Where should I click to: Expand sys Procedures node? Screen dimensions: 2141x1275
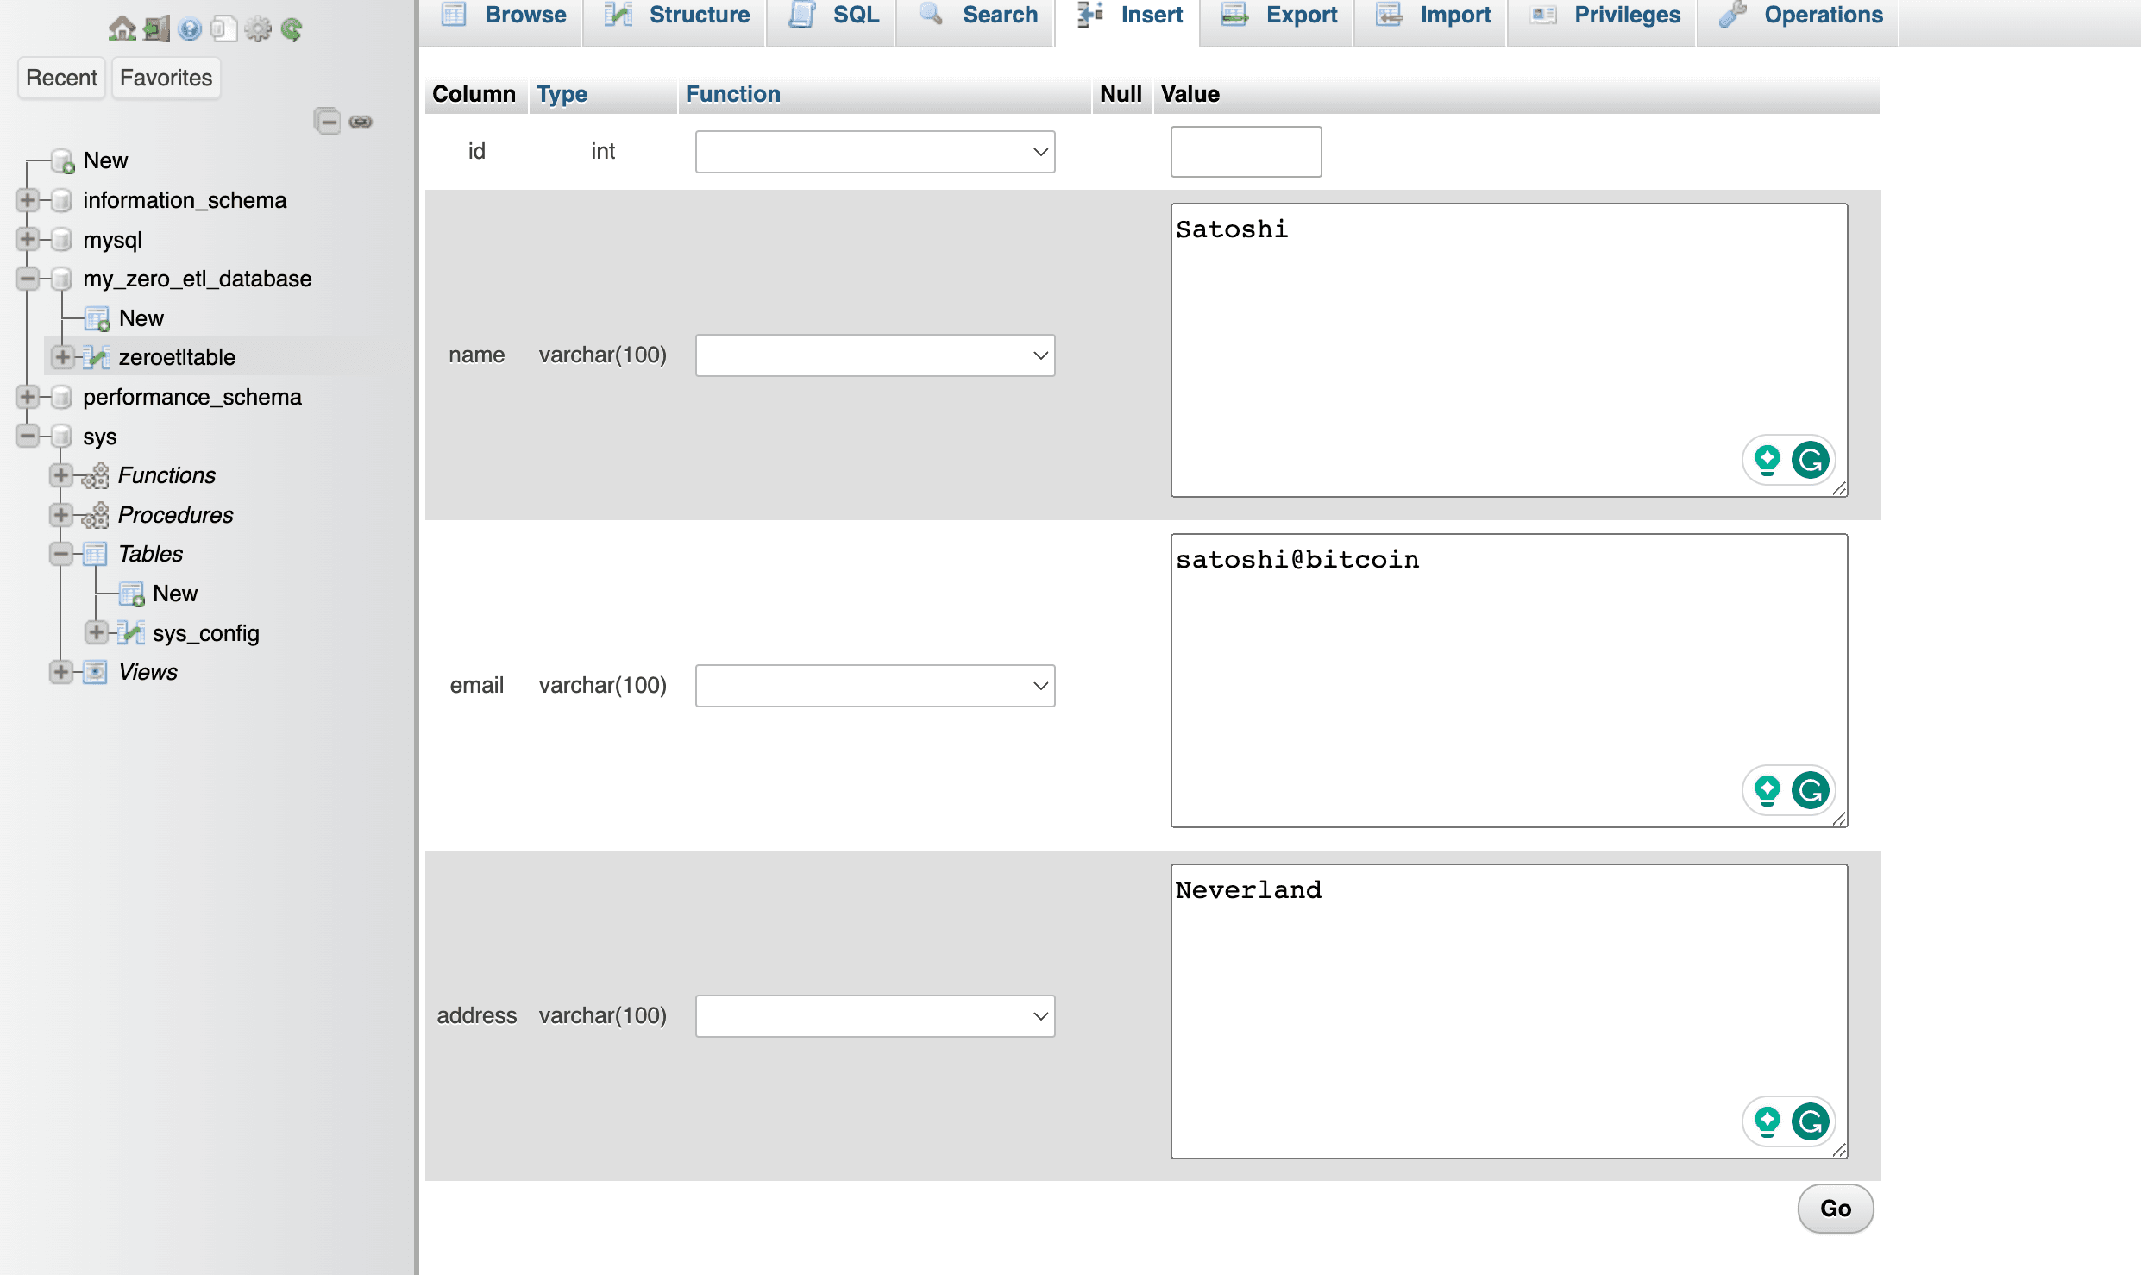pos(61,515)
